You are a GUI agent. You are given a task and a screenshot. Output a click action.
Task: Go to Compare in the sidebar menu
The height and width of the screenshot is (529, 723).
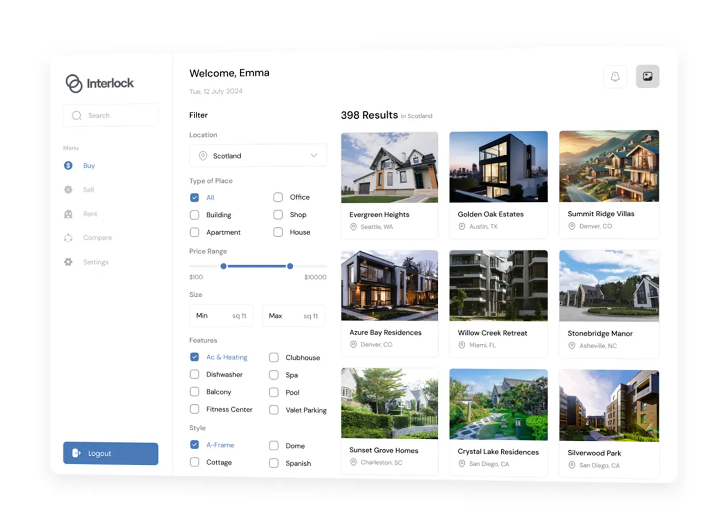98,237
